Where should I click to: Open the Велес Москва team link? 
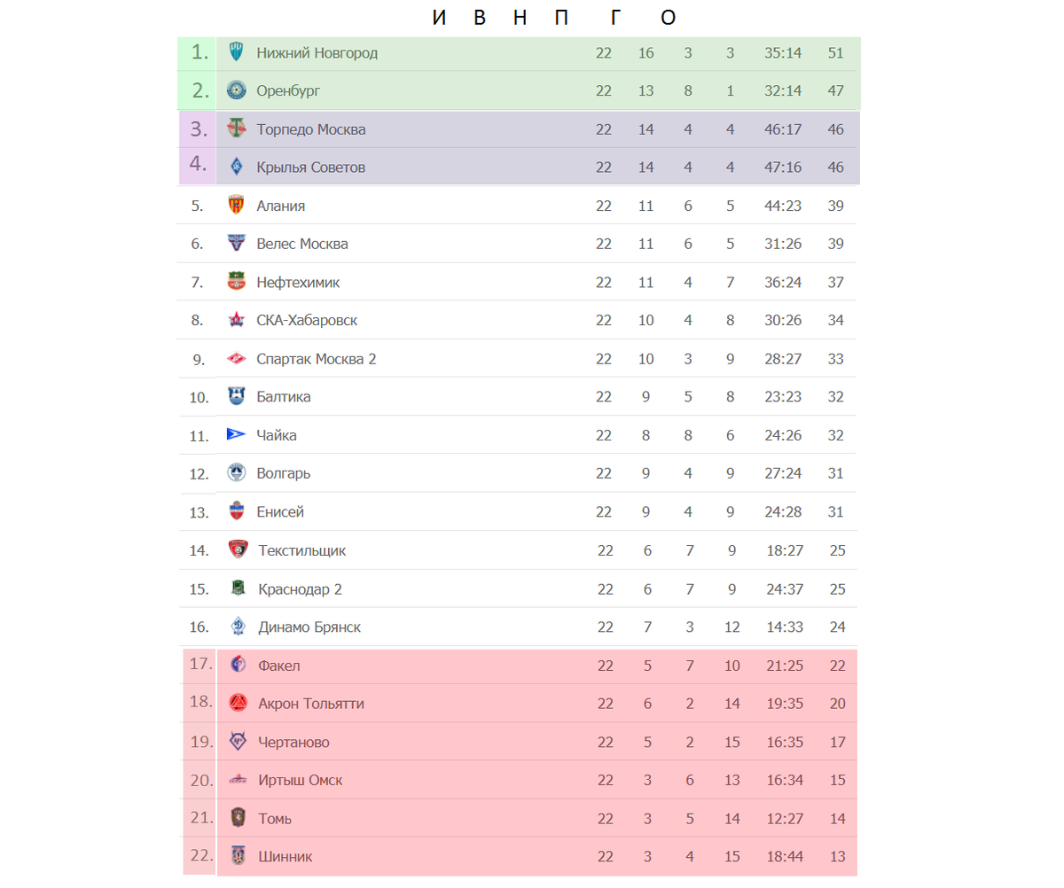pyautogui.click(x=302, y=244)
